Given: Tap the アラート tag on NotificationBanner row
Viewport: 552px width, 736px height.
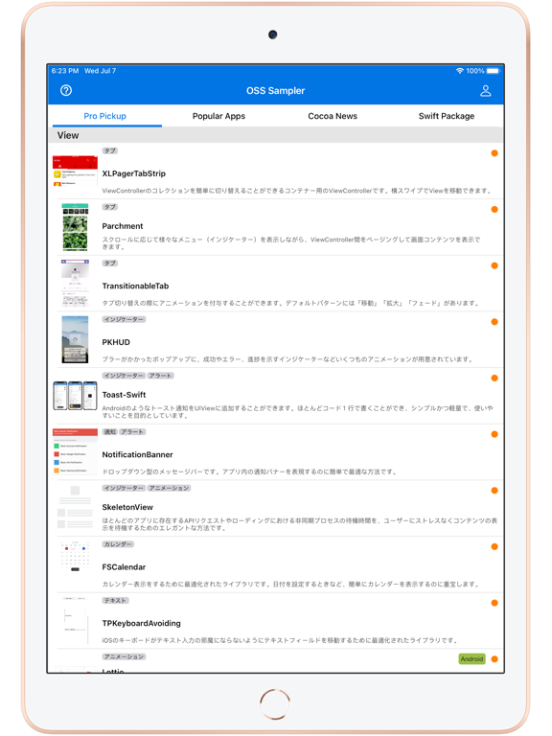Looking at the screenshot, I should (x=132, y=432).
